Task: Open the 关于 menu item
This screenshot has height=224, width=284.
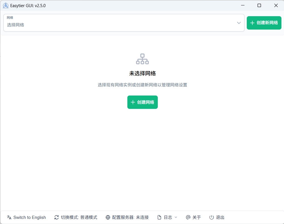Action: (196, 217)
